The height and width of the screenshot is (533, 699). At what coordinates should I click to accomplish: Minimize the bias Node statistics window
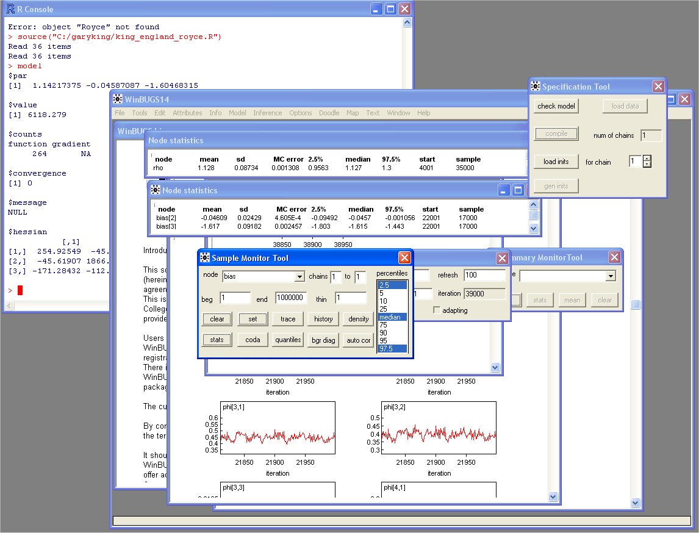click(x=504, y=190)
